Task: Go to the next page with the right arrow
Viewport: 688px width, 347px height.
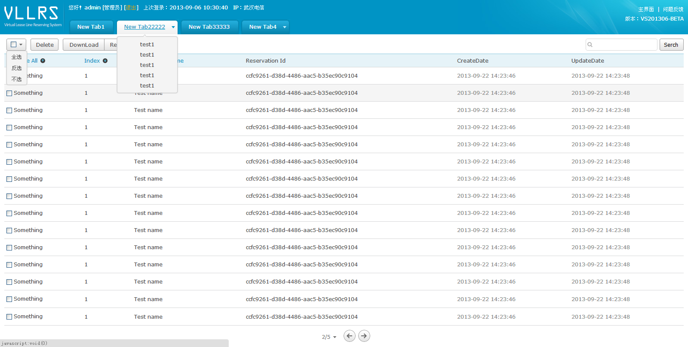Action: click(x=364, y=336)
